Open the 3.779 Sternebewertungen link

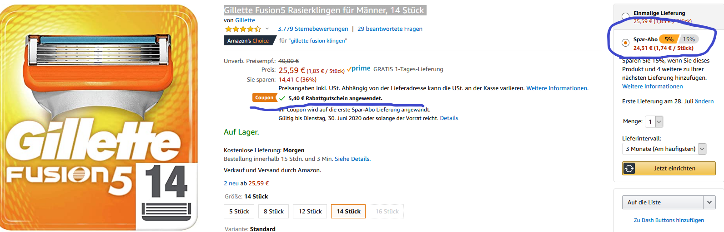point(313,29)
